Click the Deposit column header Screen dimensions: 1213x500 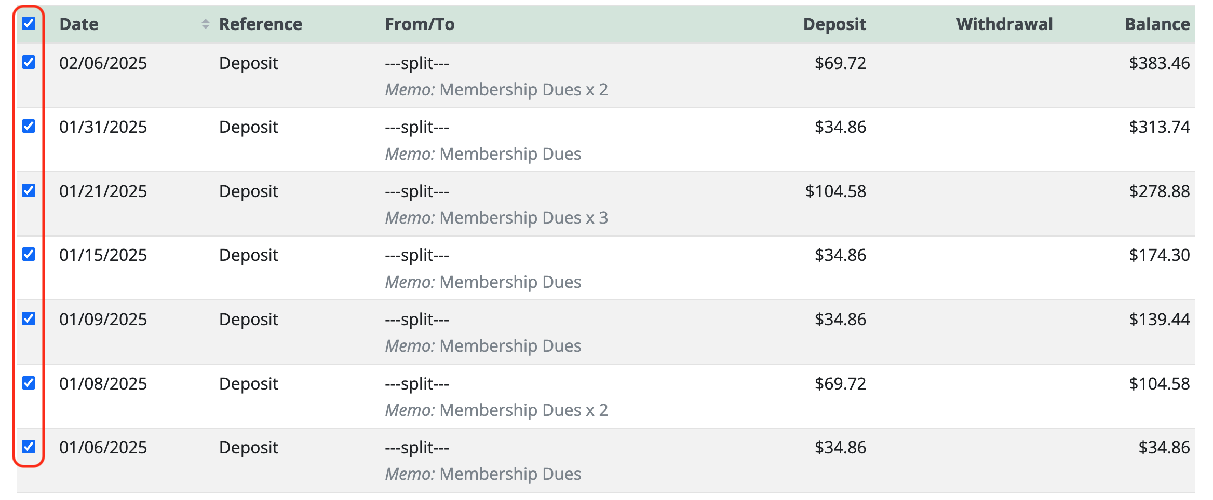click(834, 24)
